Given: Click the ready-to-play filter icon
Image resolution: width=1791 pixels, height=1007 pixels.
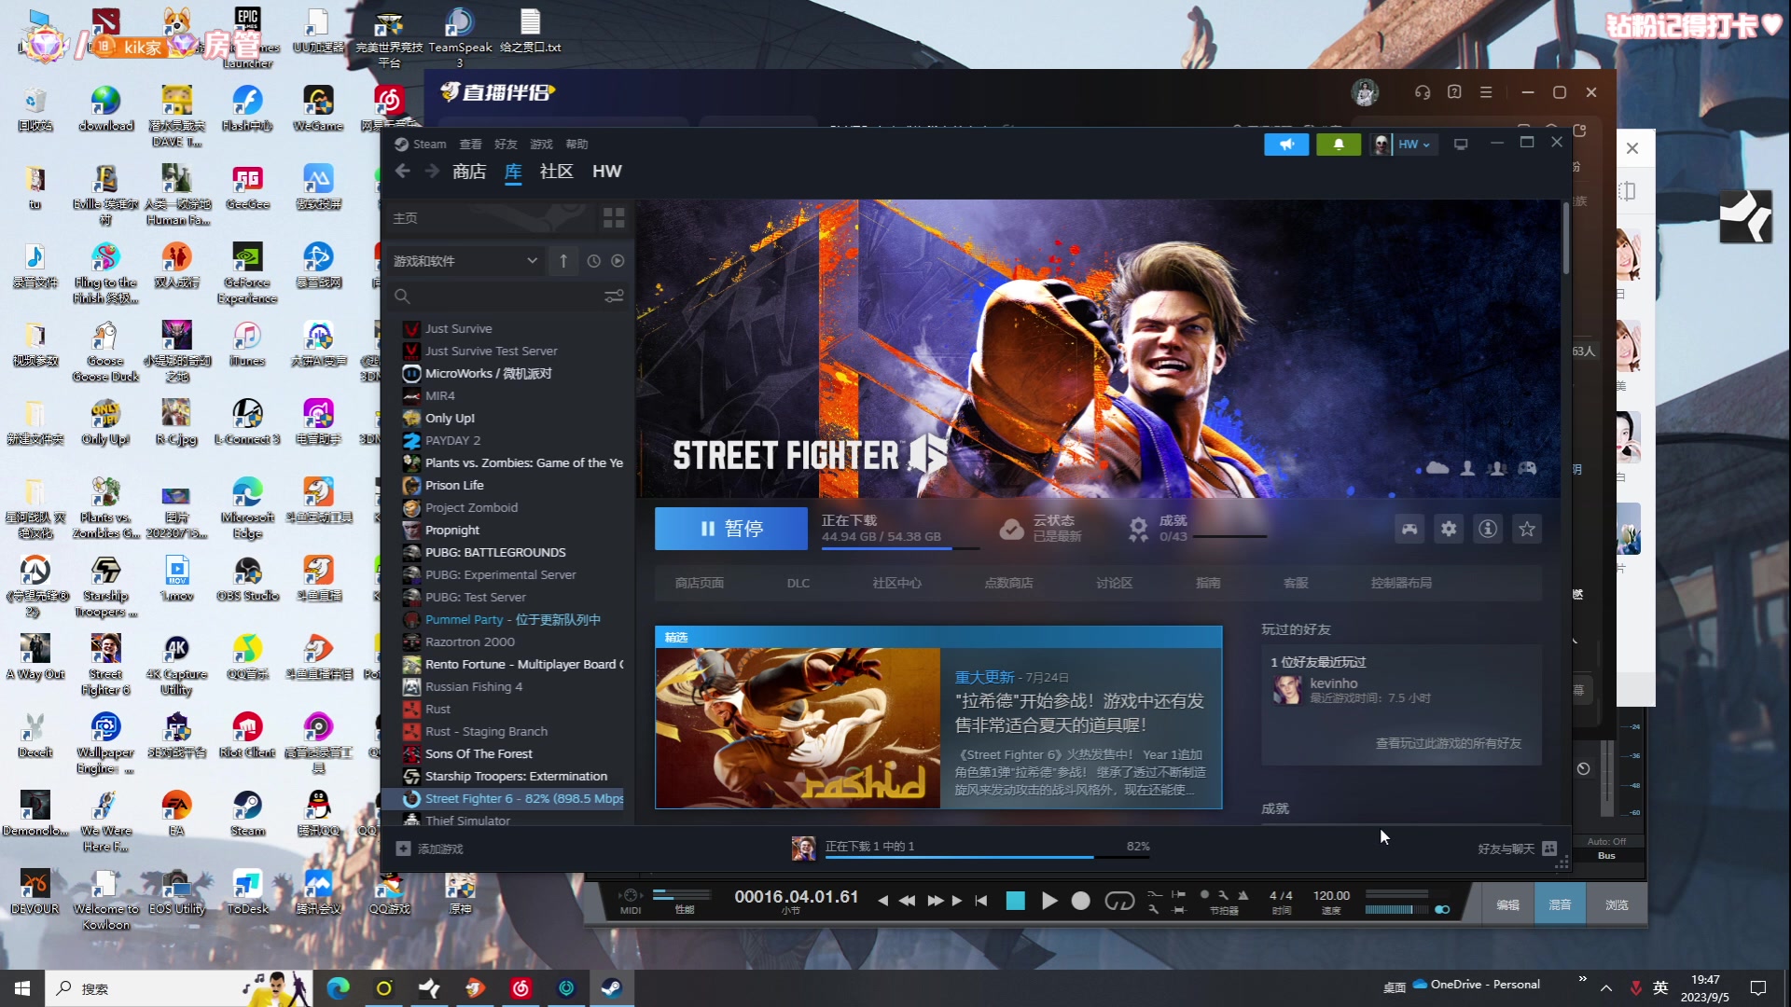Looking at the screenshot, I should pos(618,261).
